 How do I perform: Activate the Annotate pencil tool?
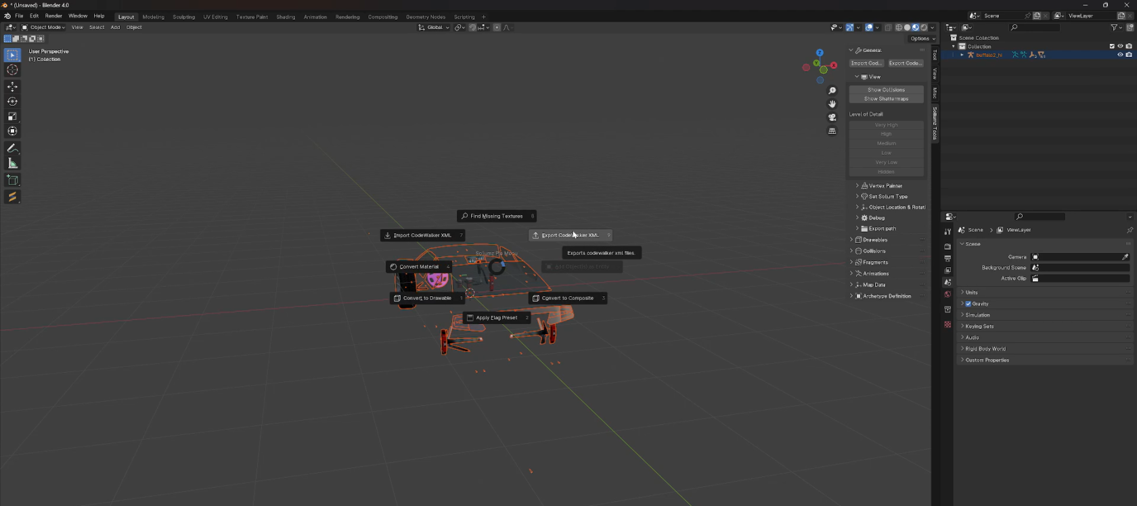tap(12, 148)
